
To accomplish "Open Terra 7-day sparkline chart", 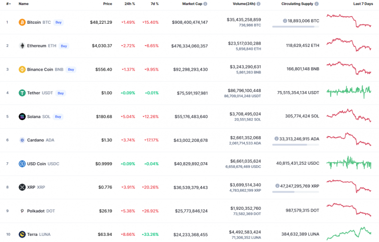I will tap(349, 233).
